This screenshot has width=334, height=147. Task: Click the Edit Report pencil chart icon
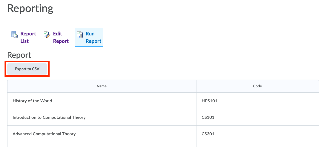coord(47,34)
